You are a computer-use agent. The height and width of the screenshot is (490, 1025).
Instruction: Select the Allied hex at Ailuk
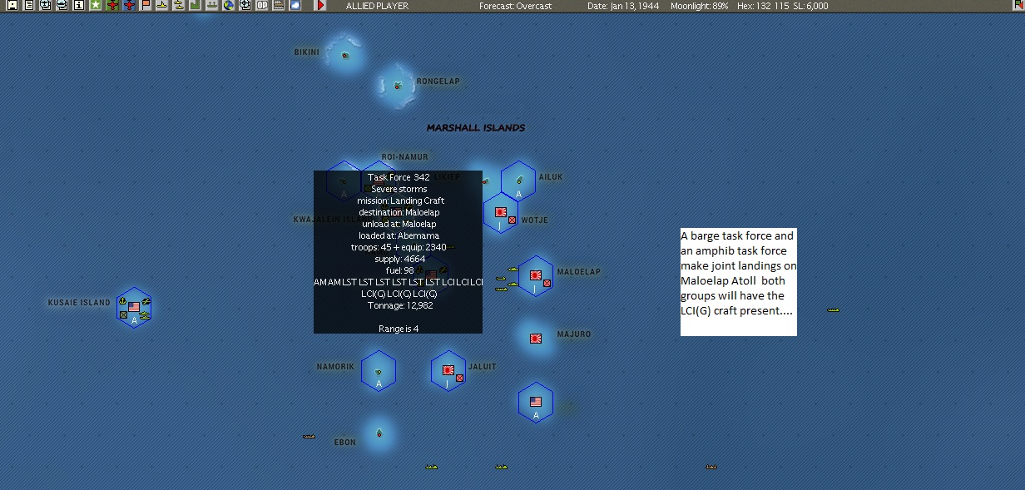pyautogui.click(x=518, y=181)
